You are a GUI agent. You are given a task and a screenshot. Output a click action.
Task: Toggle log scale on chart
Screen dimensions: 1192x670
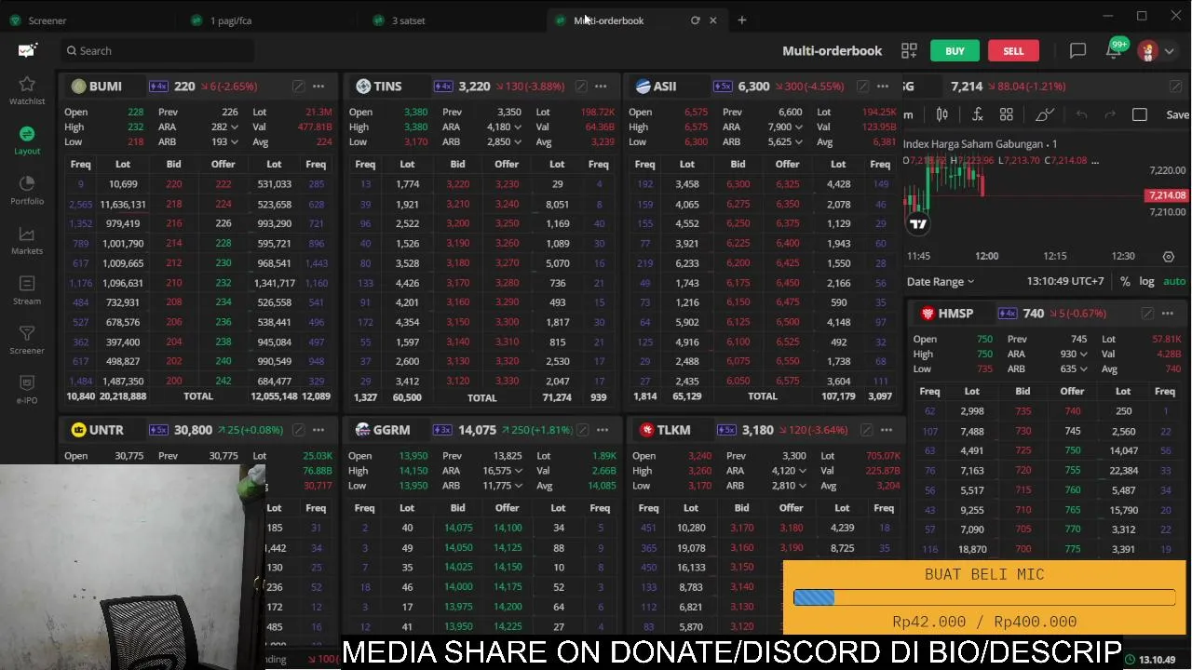click(1146, 281)
